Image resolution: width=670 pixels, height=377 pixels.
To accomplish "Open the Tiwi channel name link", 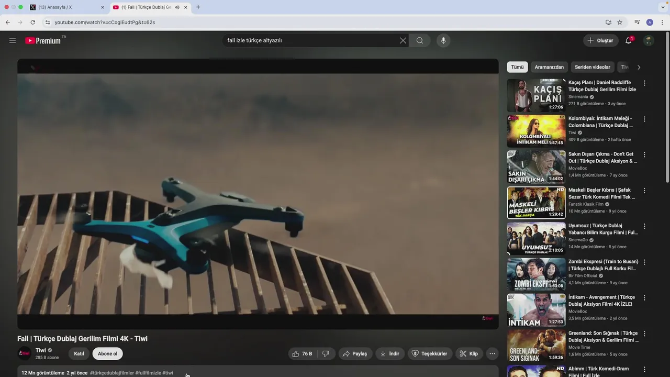I will pyautogui.click(x=40, y=350).
